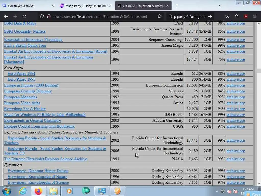Image resolution: width=261 pixels, height=196 pixels.
Task: Open the European Video Atlas link
Action: [x=22, y=103]
